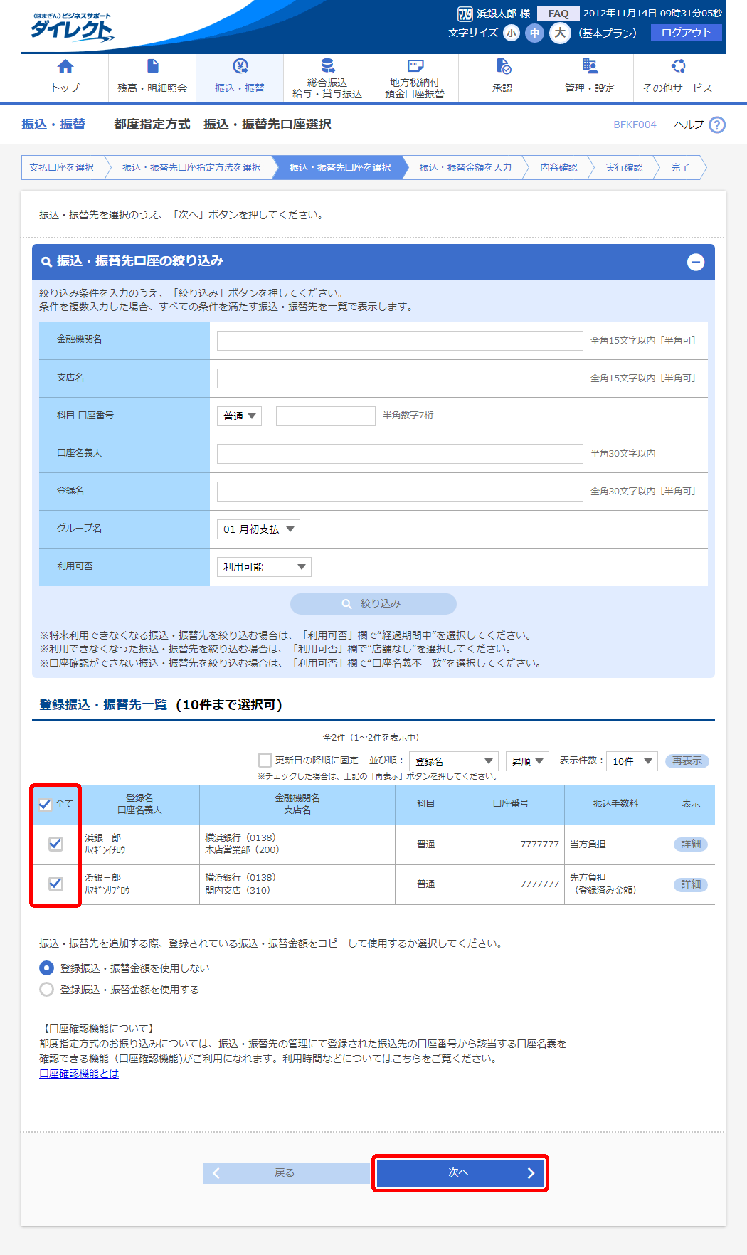
Task: Open the 地方税納付 navigation icon
Action: click(415, 66)
